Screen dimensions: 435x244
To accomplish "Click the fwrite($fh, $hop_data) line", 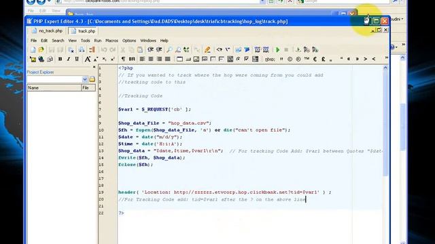I will pyautogui.click(x=151, y=158).
